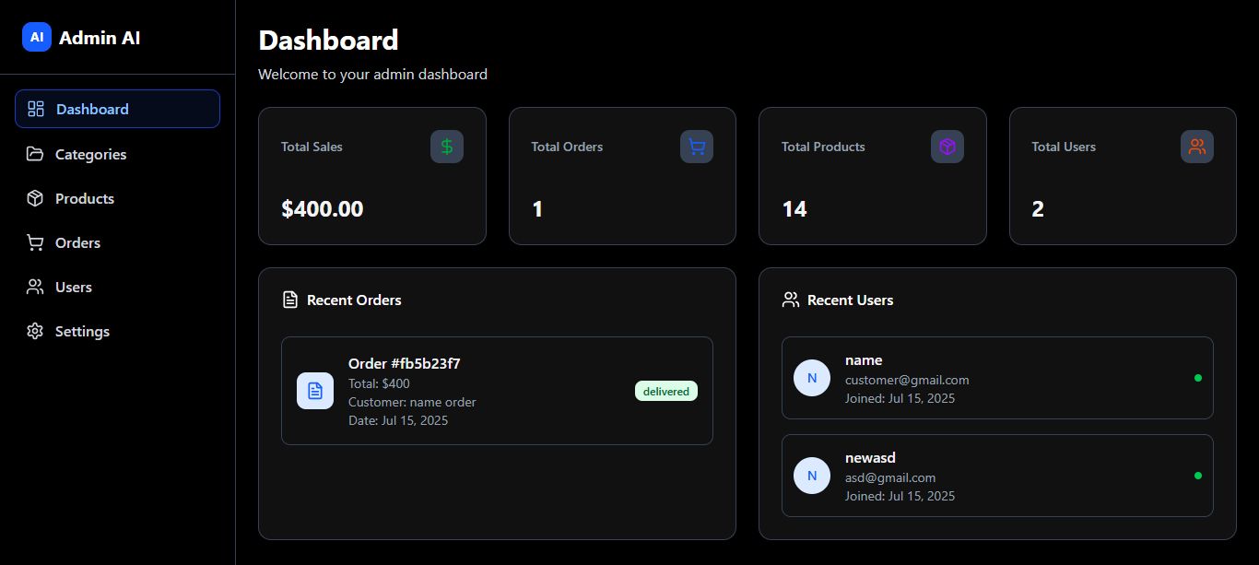This screenshot has width=1259, height=565.
Task: Click the green status dot for newasd
Action: click(1198, 476)
